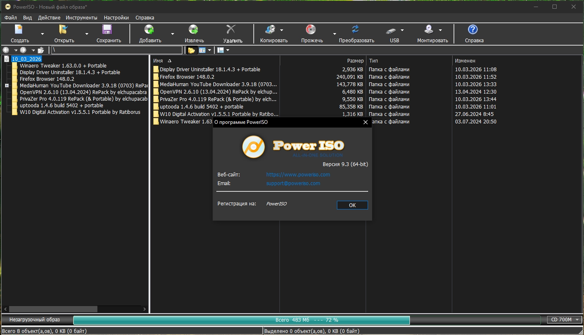Click the disc icon beside 10_03_2026 in the tree
This screenshot has width=584, height=335.
(x=7, y=59)
